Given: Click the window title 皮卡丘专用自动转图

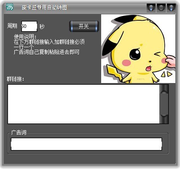Looking at the screenshot, I should pos(44,8).
